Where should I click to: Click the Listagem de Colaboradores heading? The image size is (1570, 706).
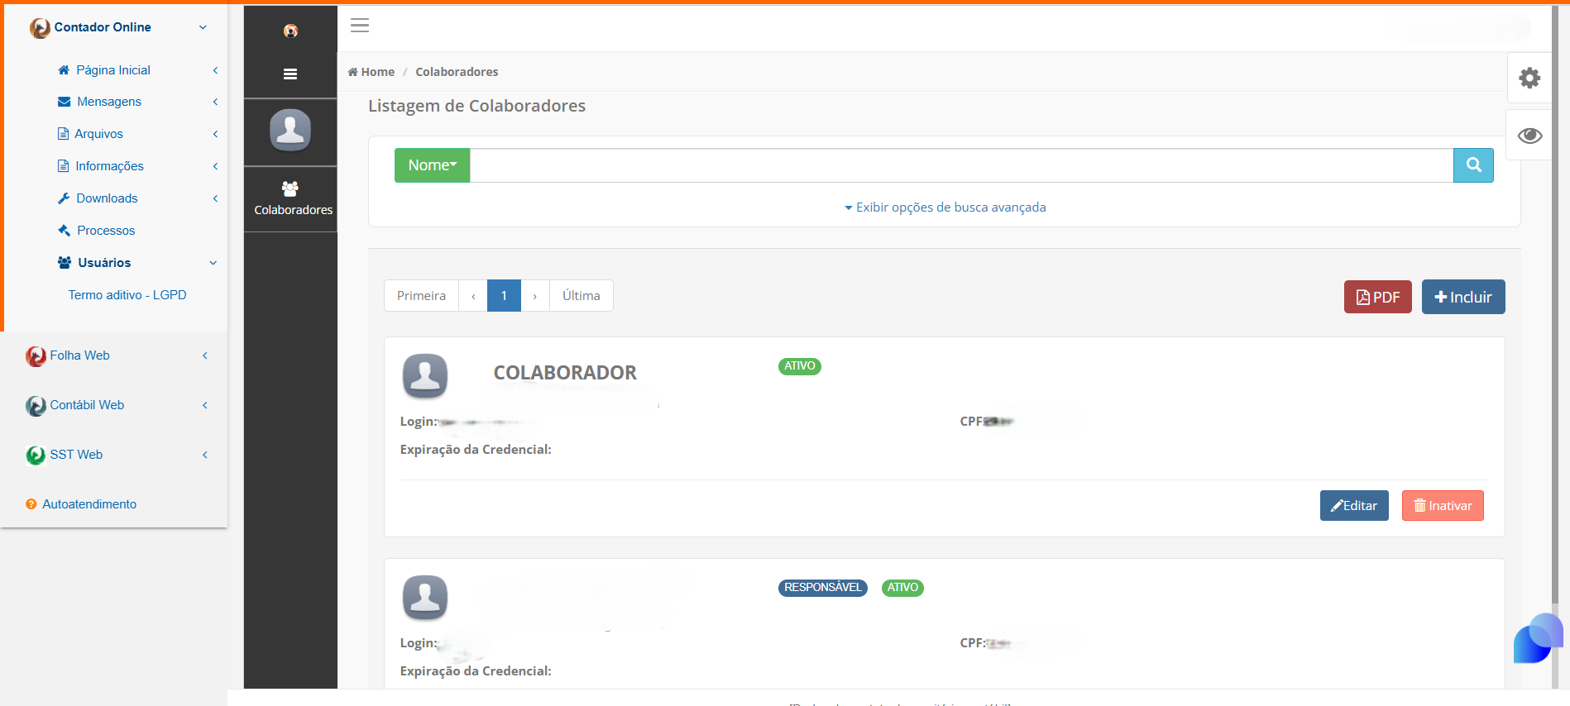[476, 106]
